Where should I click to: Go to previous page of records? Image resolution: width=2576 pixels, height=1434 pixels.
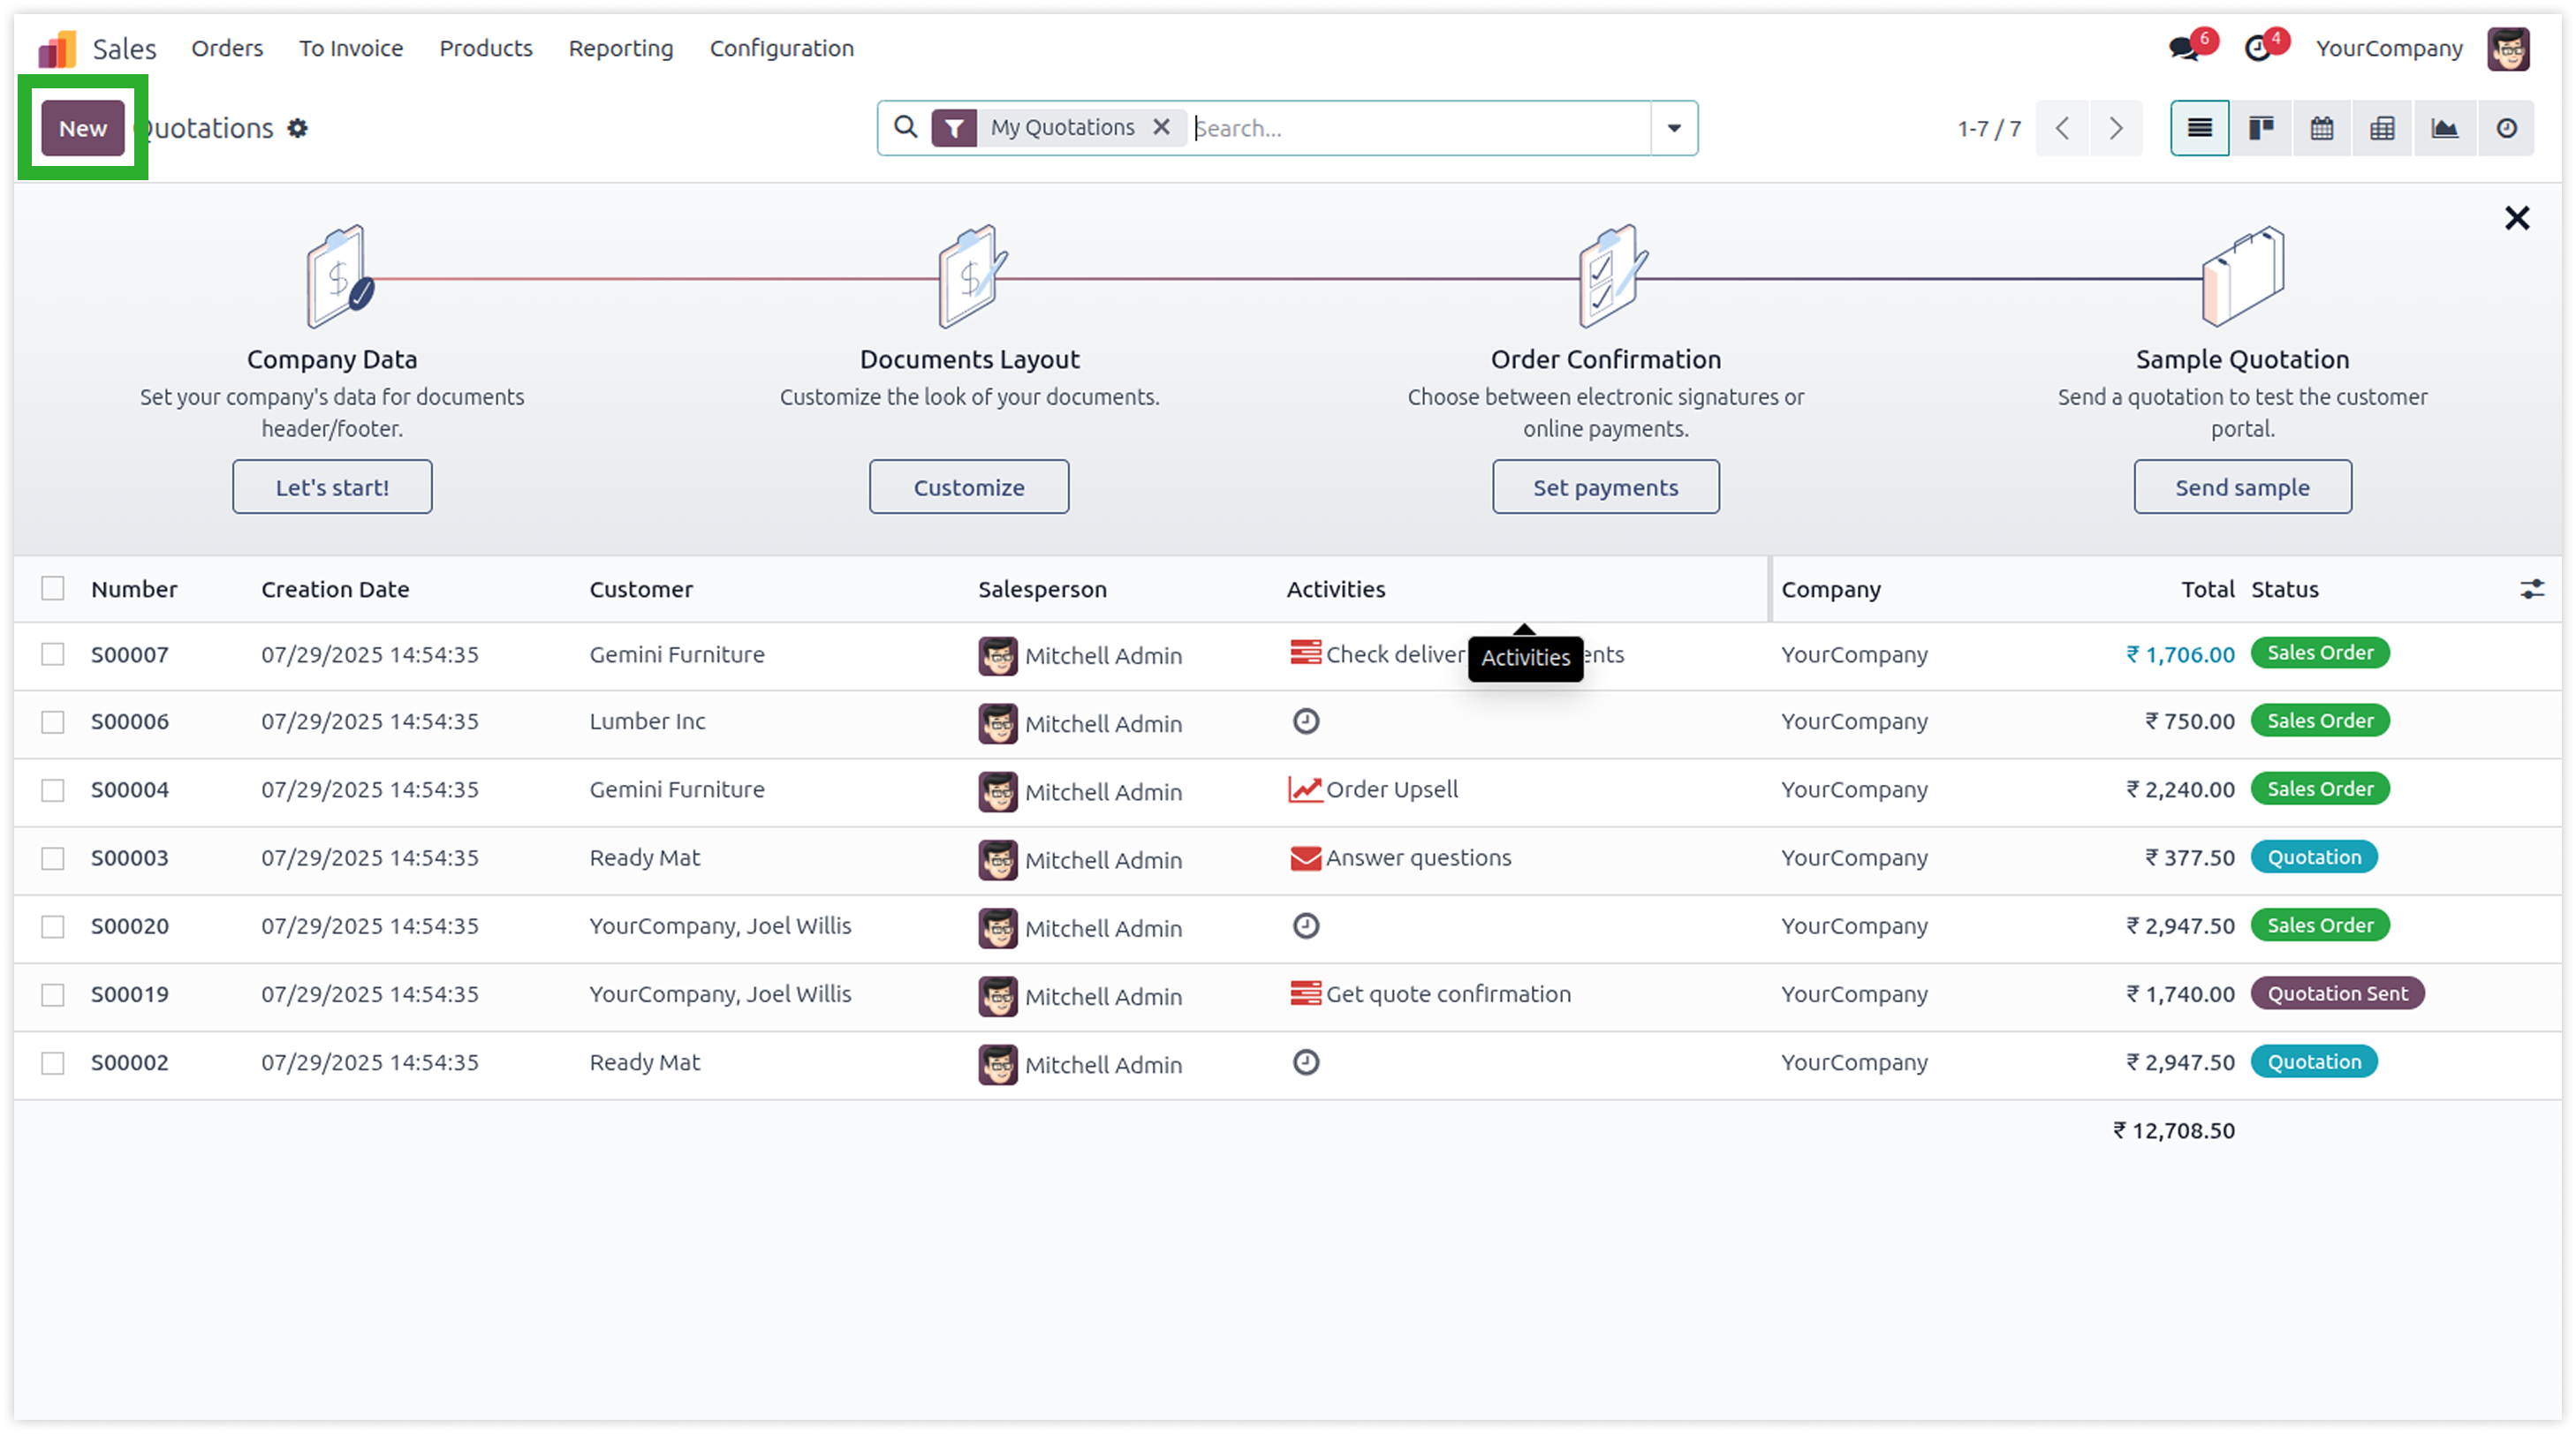pyautogui.click(x=2062, y=128)
